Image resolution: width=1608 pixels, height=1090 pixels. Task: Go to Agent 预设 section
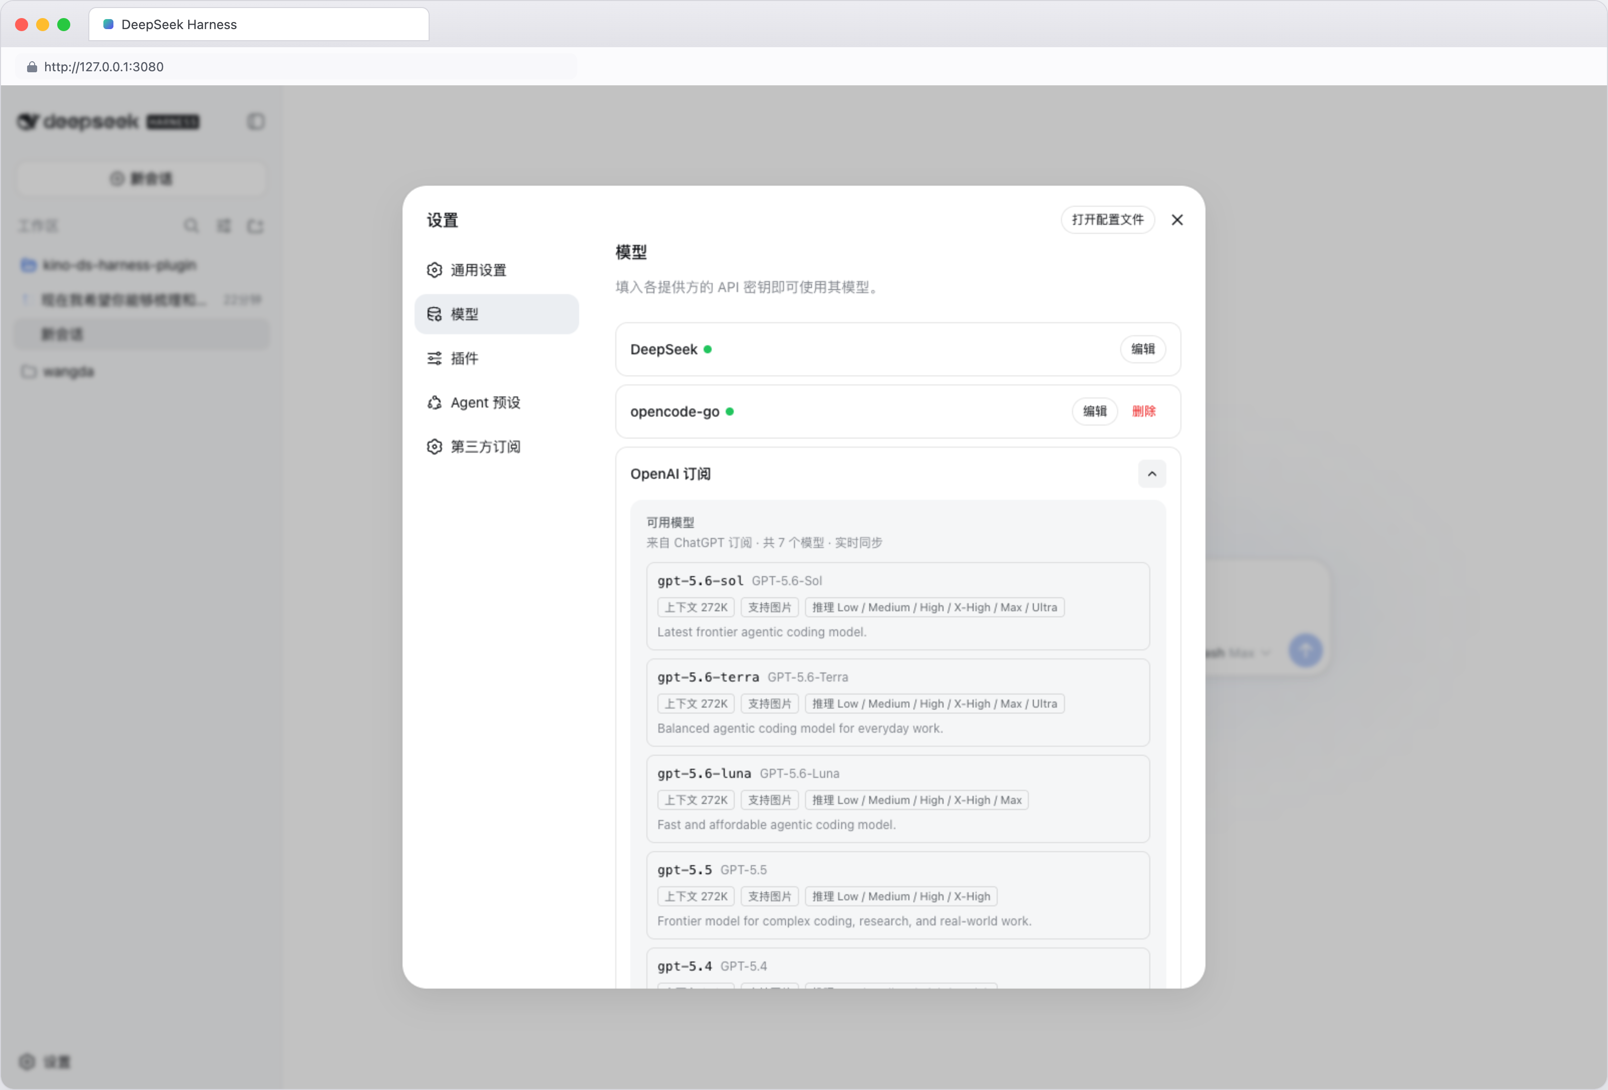496,403
